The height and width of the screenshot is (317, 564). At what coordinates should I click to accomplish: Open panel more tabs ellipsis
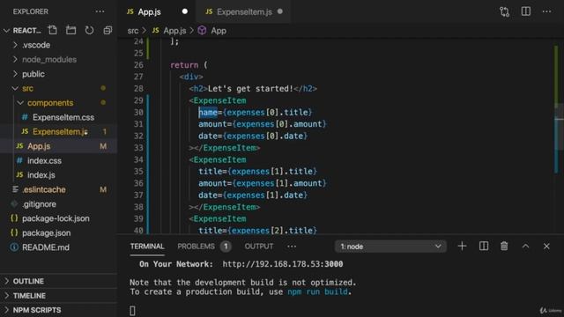click(x=292, y=247)
